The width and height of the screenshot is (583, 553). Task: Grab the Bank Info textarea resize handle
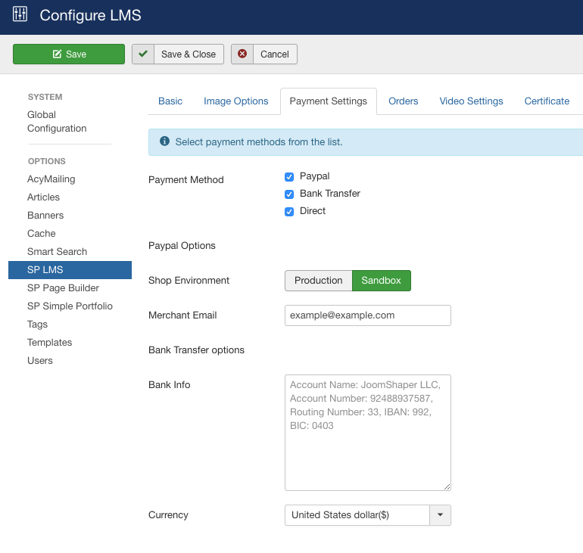pos(447,486)
